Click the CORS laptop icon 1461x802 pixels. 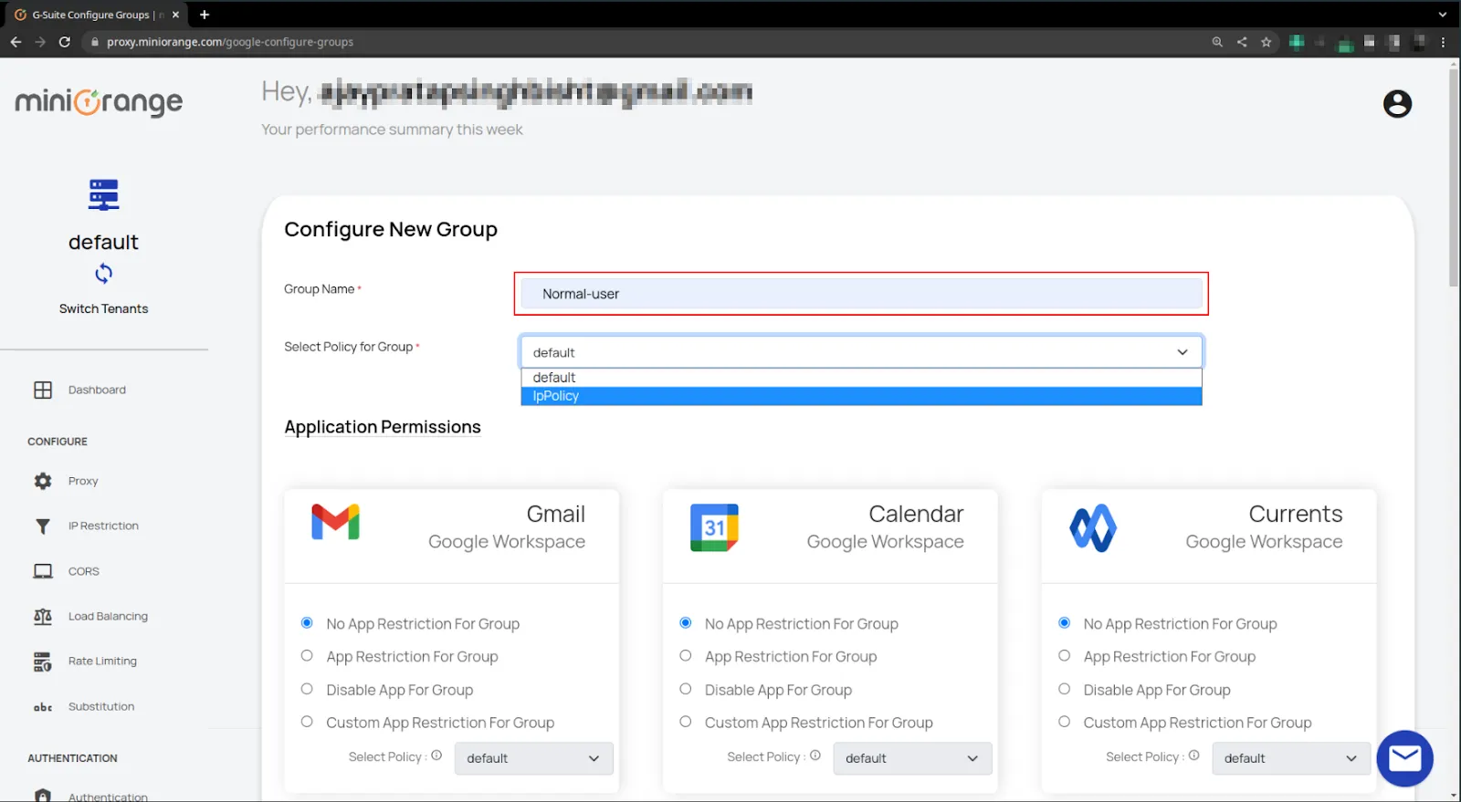point(43,571)
